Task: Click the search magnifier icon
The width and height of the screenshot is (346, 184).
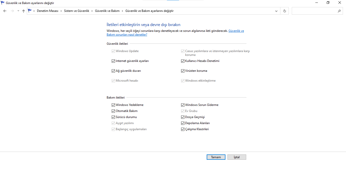Action: click(x=339, y=11)
